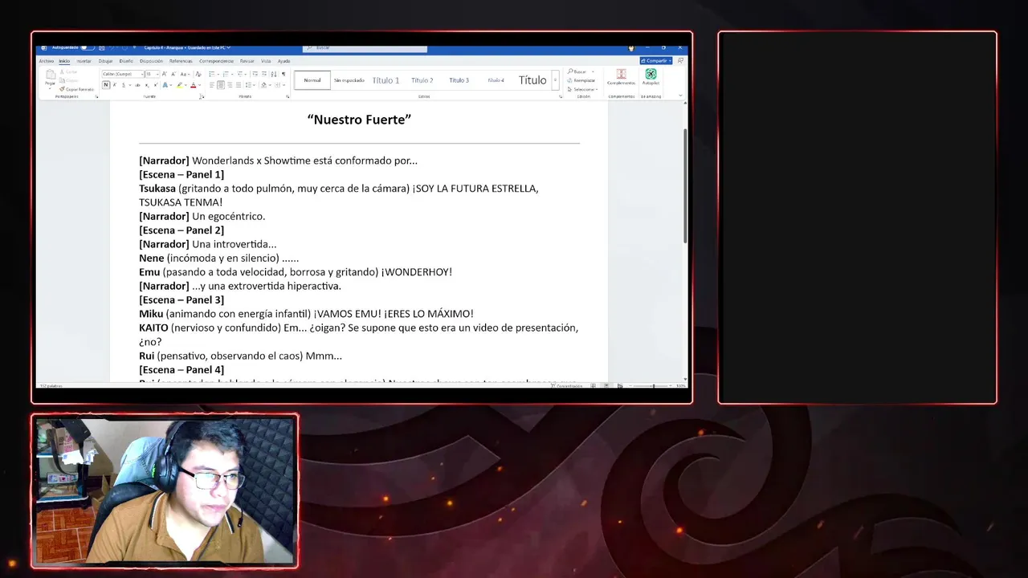The image size is (1028, 578).
Task: Click the text effects blue A icon
Action: pos(165,85)
